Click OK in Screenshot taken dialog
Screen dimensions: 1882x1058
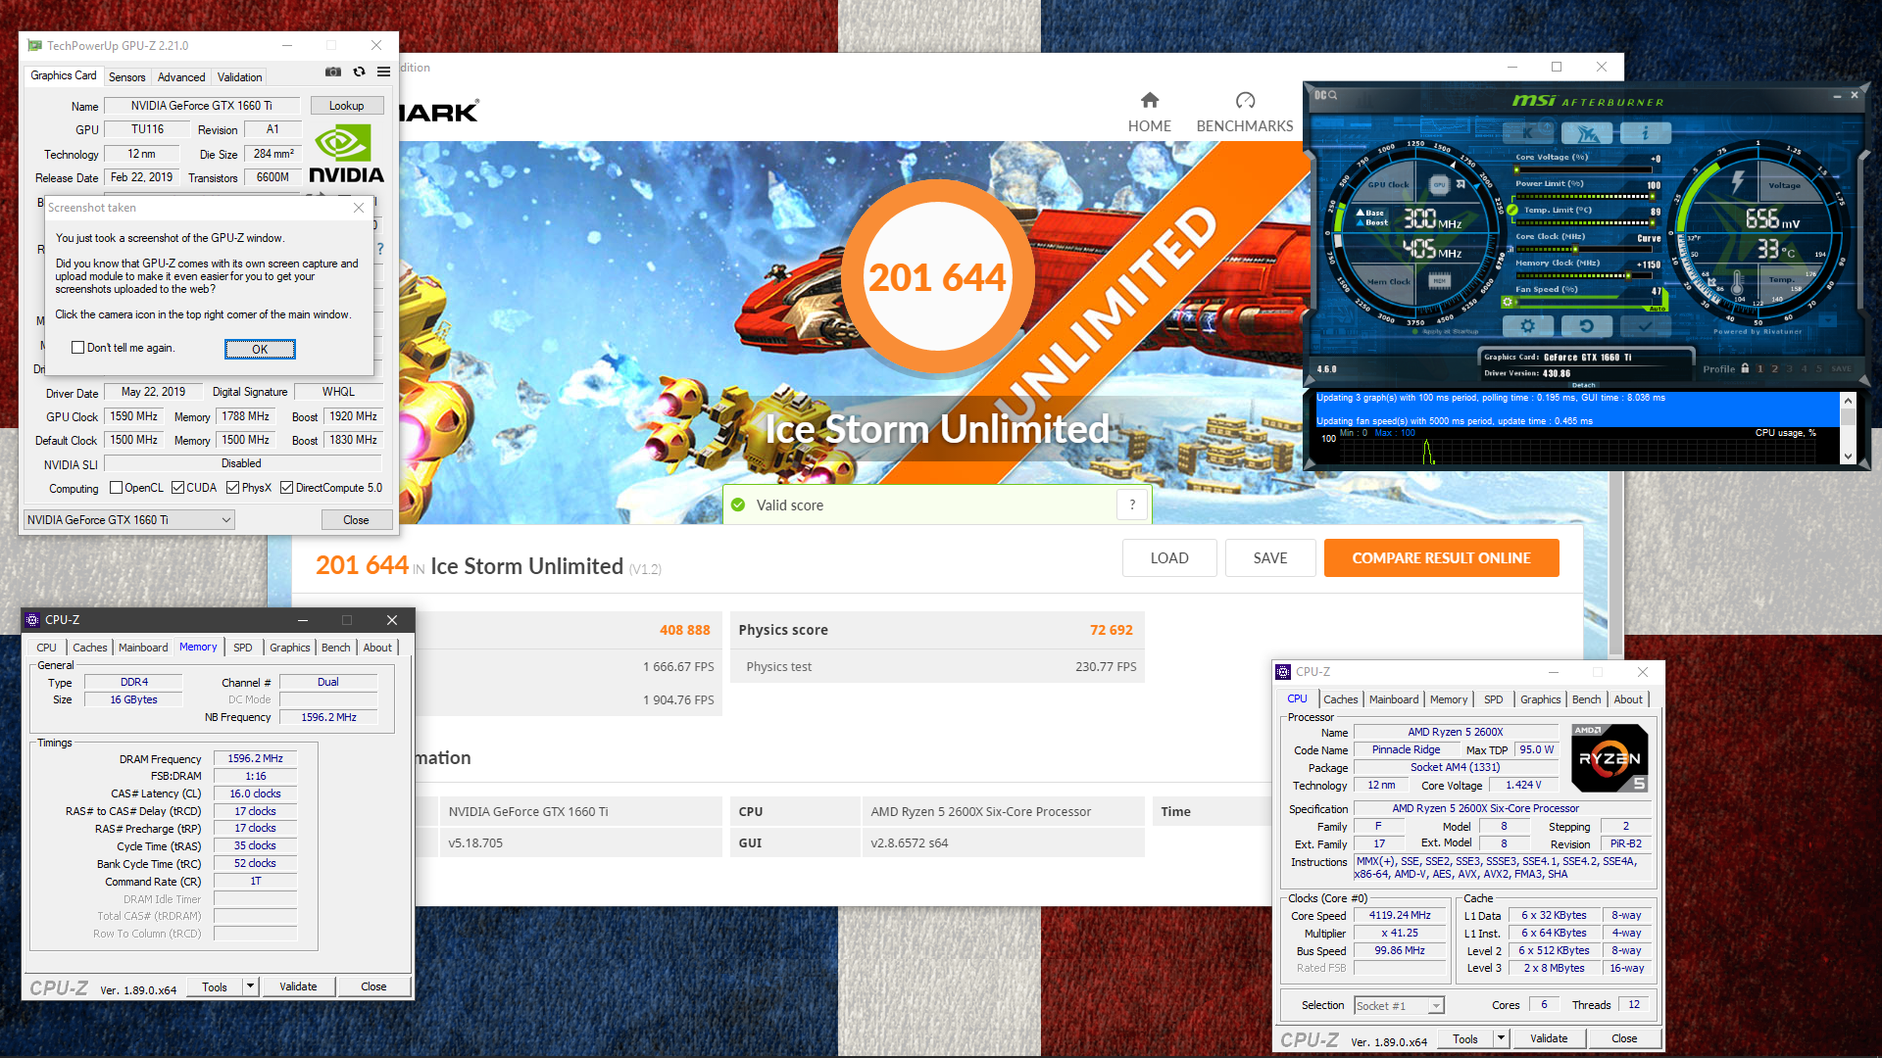point(260,350)
